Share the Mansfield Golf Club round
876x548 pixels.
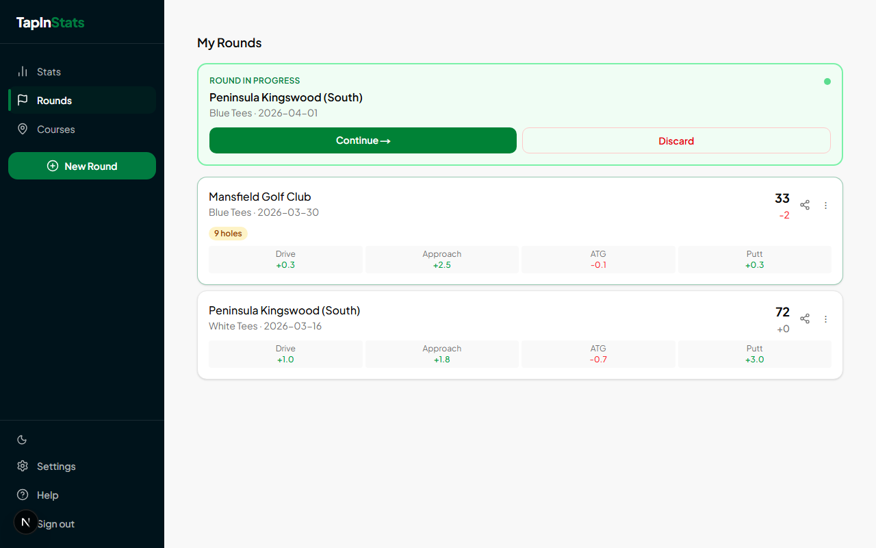tap(805, 205)
